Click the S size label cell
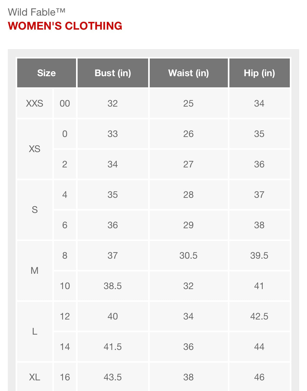Image resolution: width=307 pixels, height=391 pixels. (x=35, y=210)
